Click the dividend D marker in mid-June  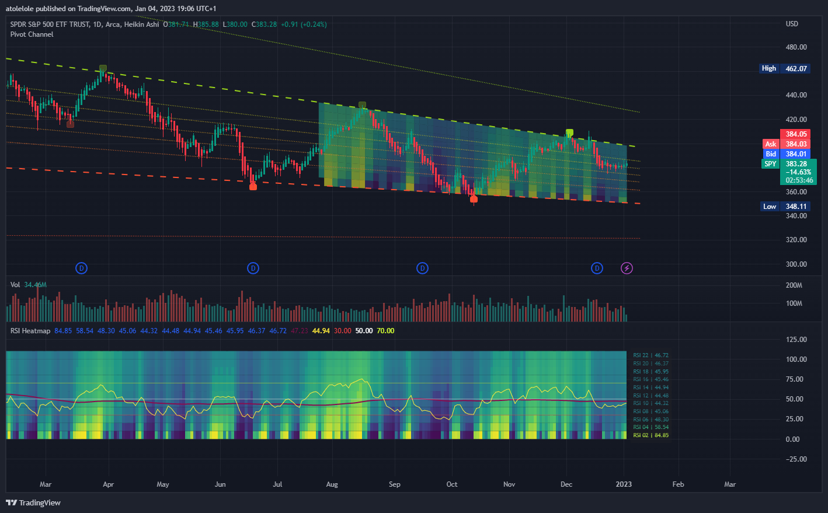(x=253, y=268)
